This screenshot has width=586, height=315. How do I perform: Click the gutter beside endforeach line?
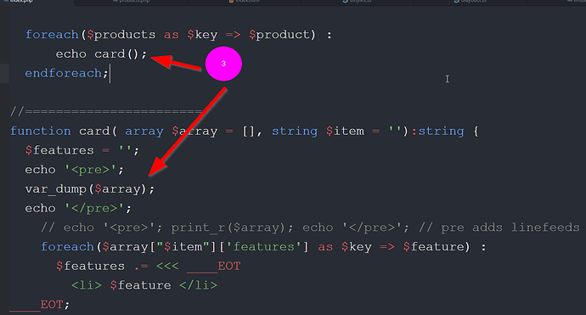tap(4, 73)
